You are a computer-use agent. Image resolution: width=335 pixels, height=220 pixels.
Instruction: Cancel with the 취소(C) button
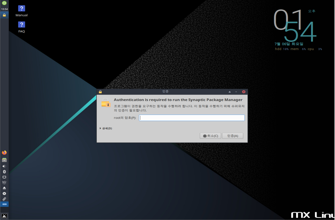pyautogui.click(x=210, y=136)
